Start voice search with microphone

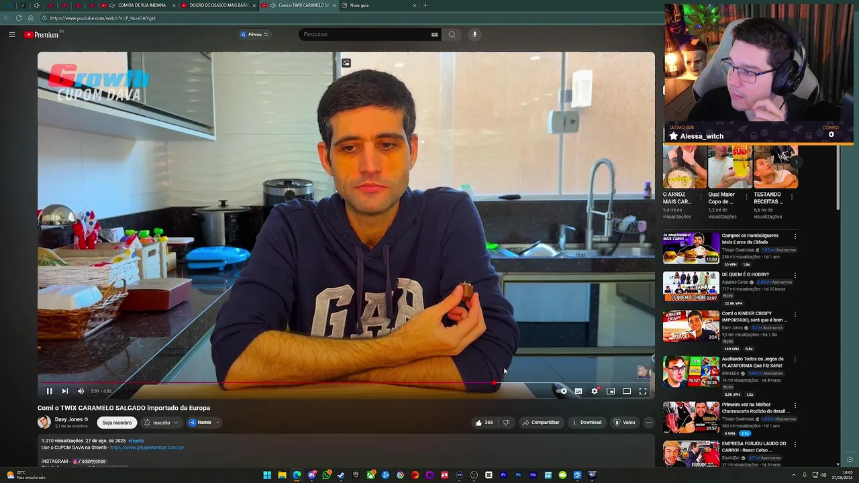474,34
